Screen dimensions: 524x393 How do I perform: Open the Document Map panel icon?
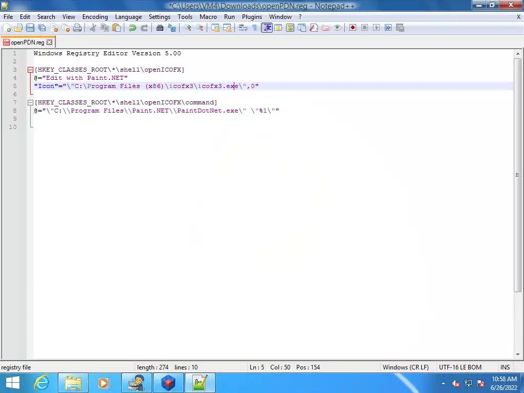290,28
